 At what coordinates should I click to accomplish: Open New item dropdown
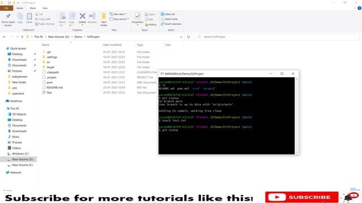118,14
